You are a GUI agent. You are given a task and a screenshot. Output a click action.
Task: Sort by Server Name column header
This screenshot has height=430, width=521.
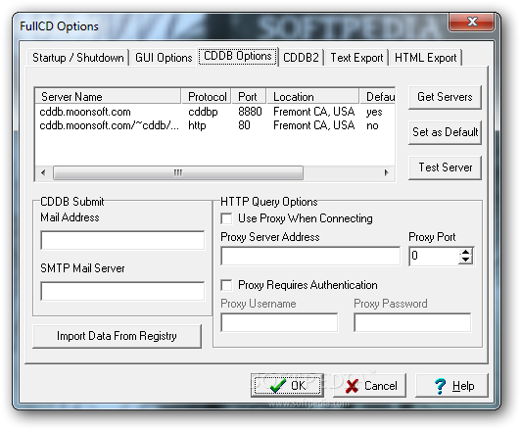pyautogui.click(x=108, y=97)
